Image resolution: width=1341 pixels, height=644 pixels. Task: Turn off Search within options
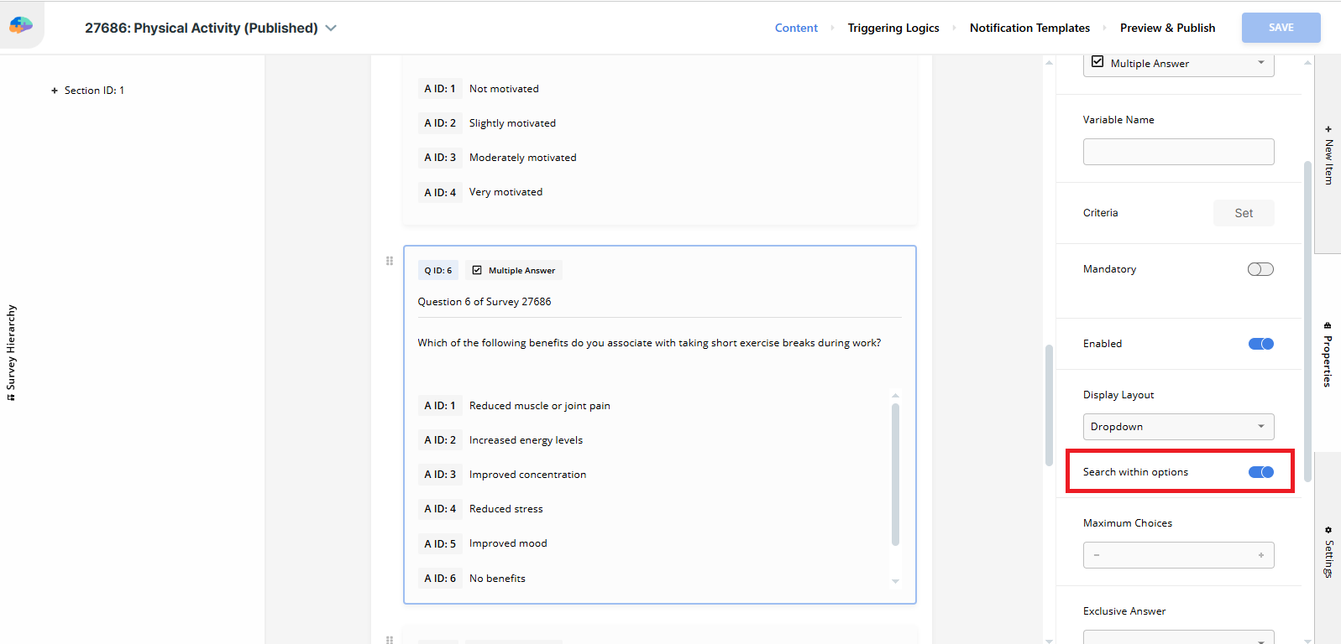[x=1260, y=472]
